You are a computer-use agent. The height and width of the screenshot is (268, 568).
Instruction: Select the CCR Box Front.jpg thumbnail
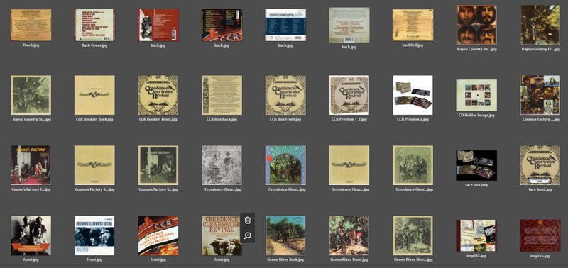click(285, 95)
